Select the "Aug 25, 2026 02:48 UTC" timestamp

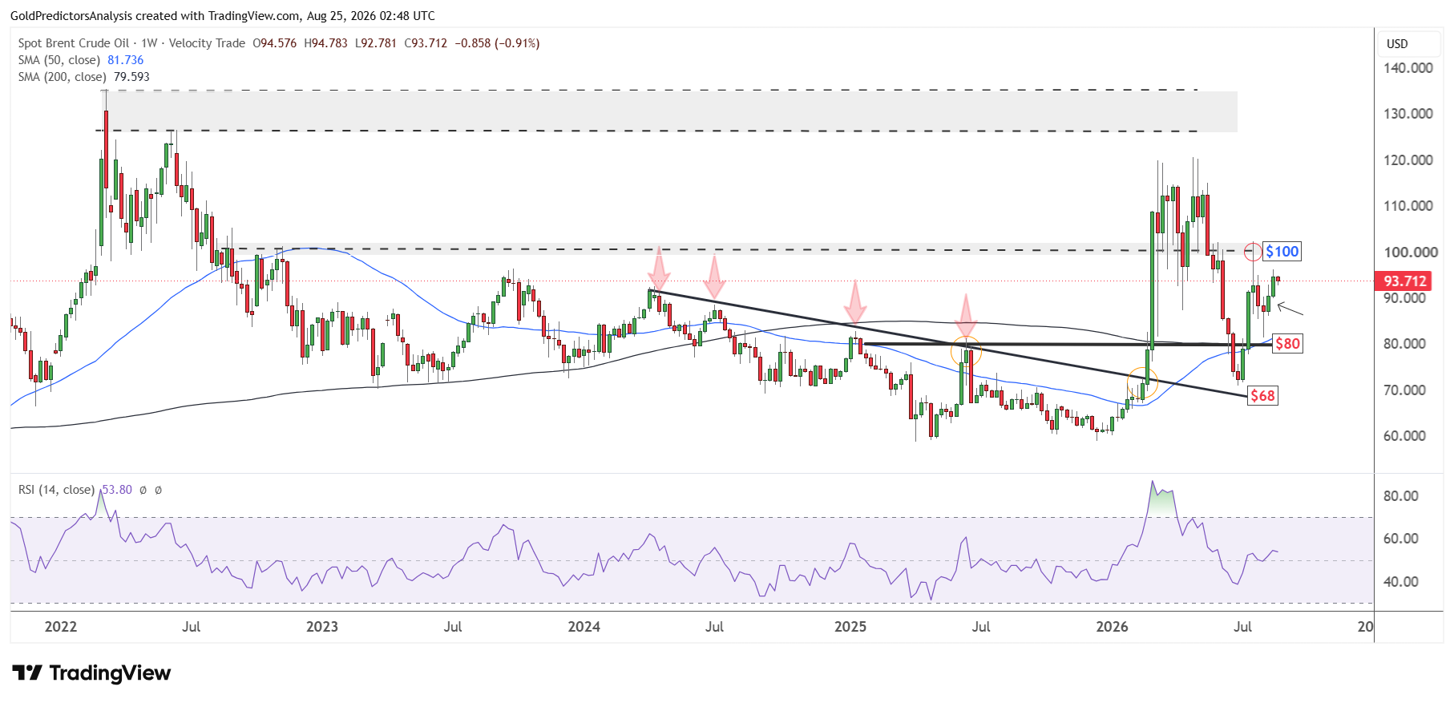coord(371,16)
